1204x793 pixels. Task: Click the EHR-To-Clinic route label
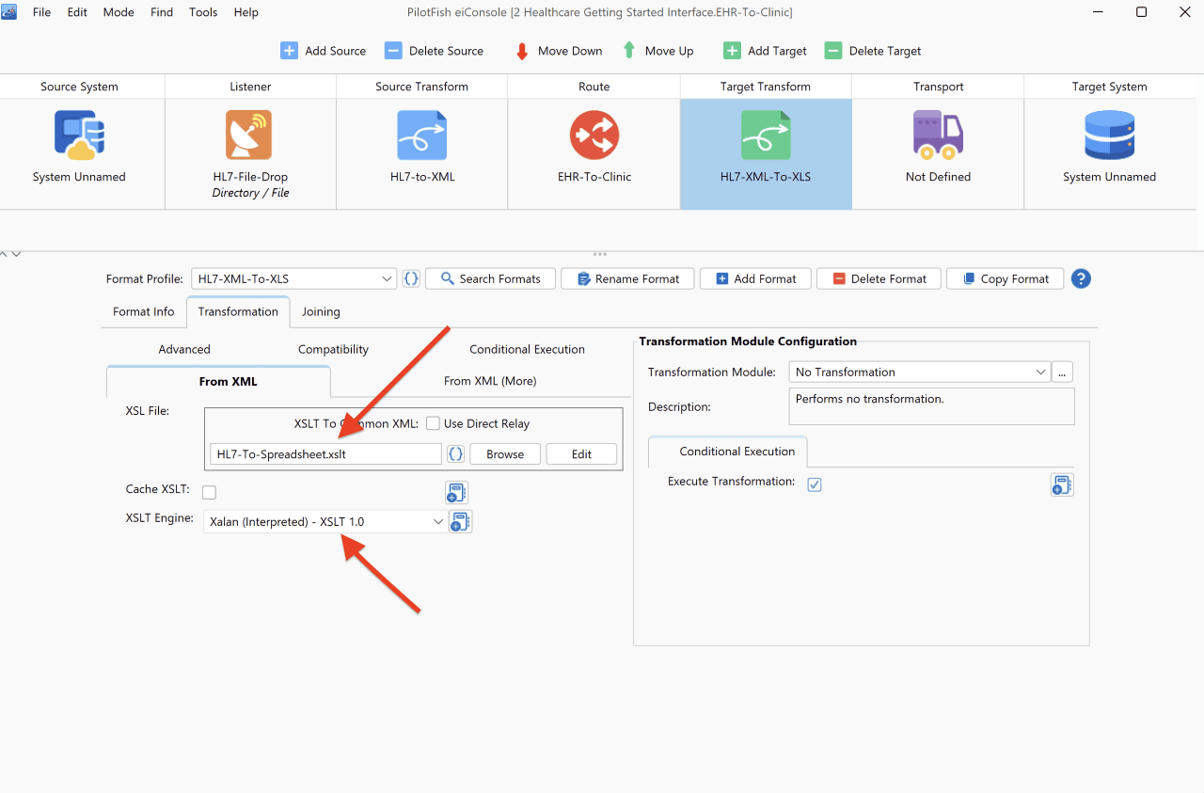click(594, 177)
